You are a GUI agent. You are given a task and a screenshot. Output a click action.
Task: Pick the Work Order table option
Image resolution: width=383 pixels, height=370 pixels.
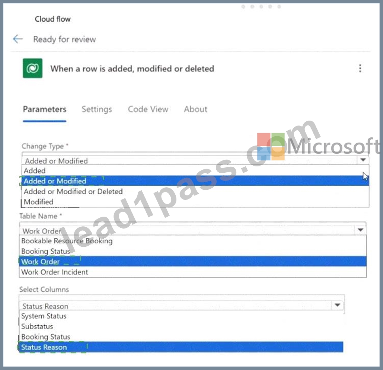193,262
